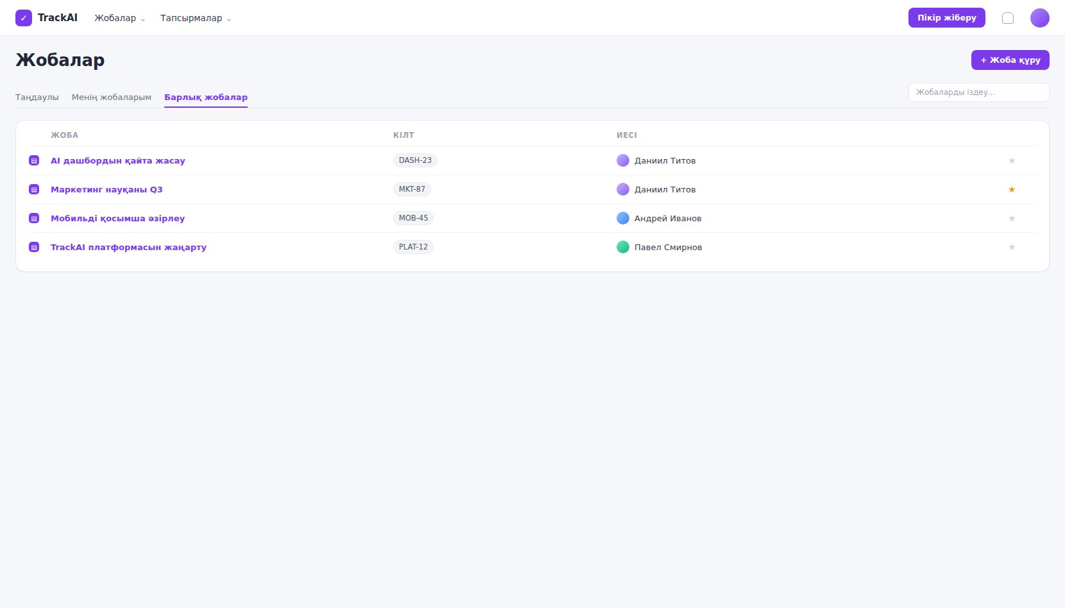1065x608 pixels.
Task: Click the project icon beside TrackAI платформасын жаңарту
Action: [x=34, y=247]
